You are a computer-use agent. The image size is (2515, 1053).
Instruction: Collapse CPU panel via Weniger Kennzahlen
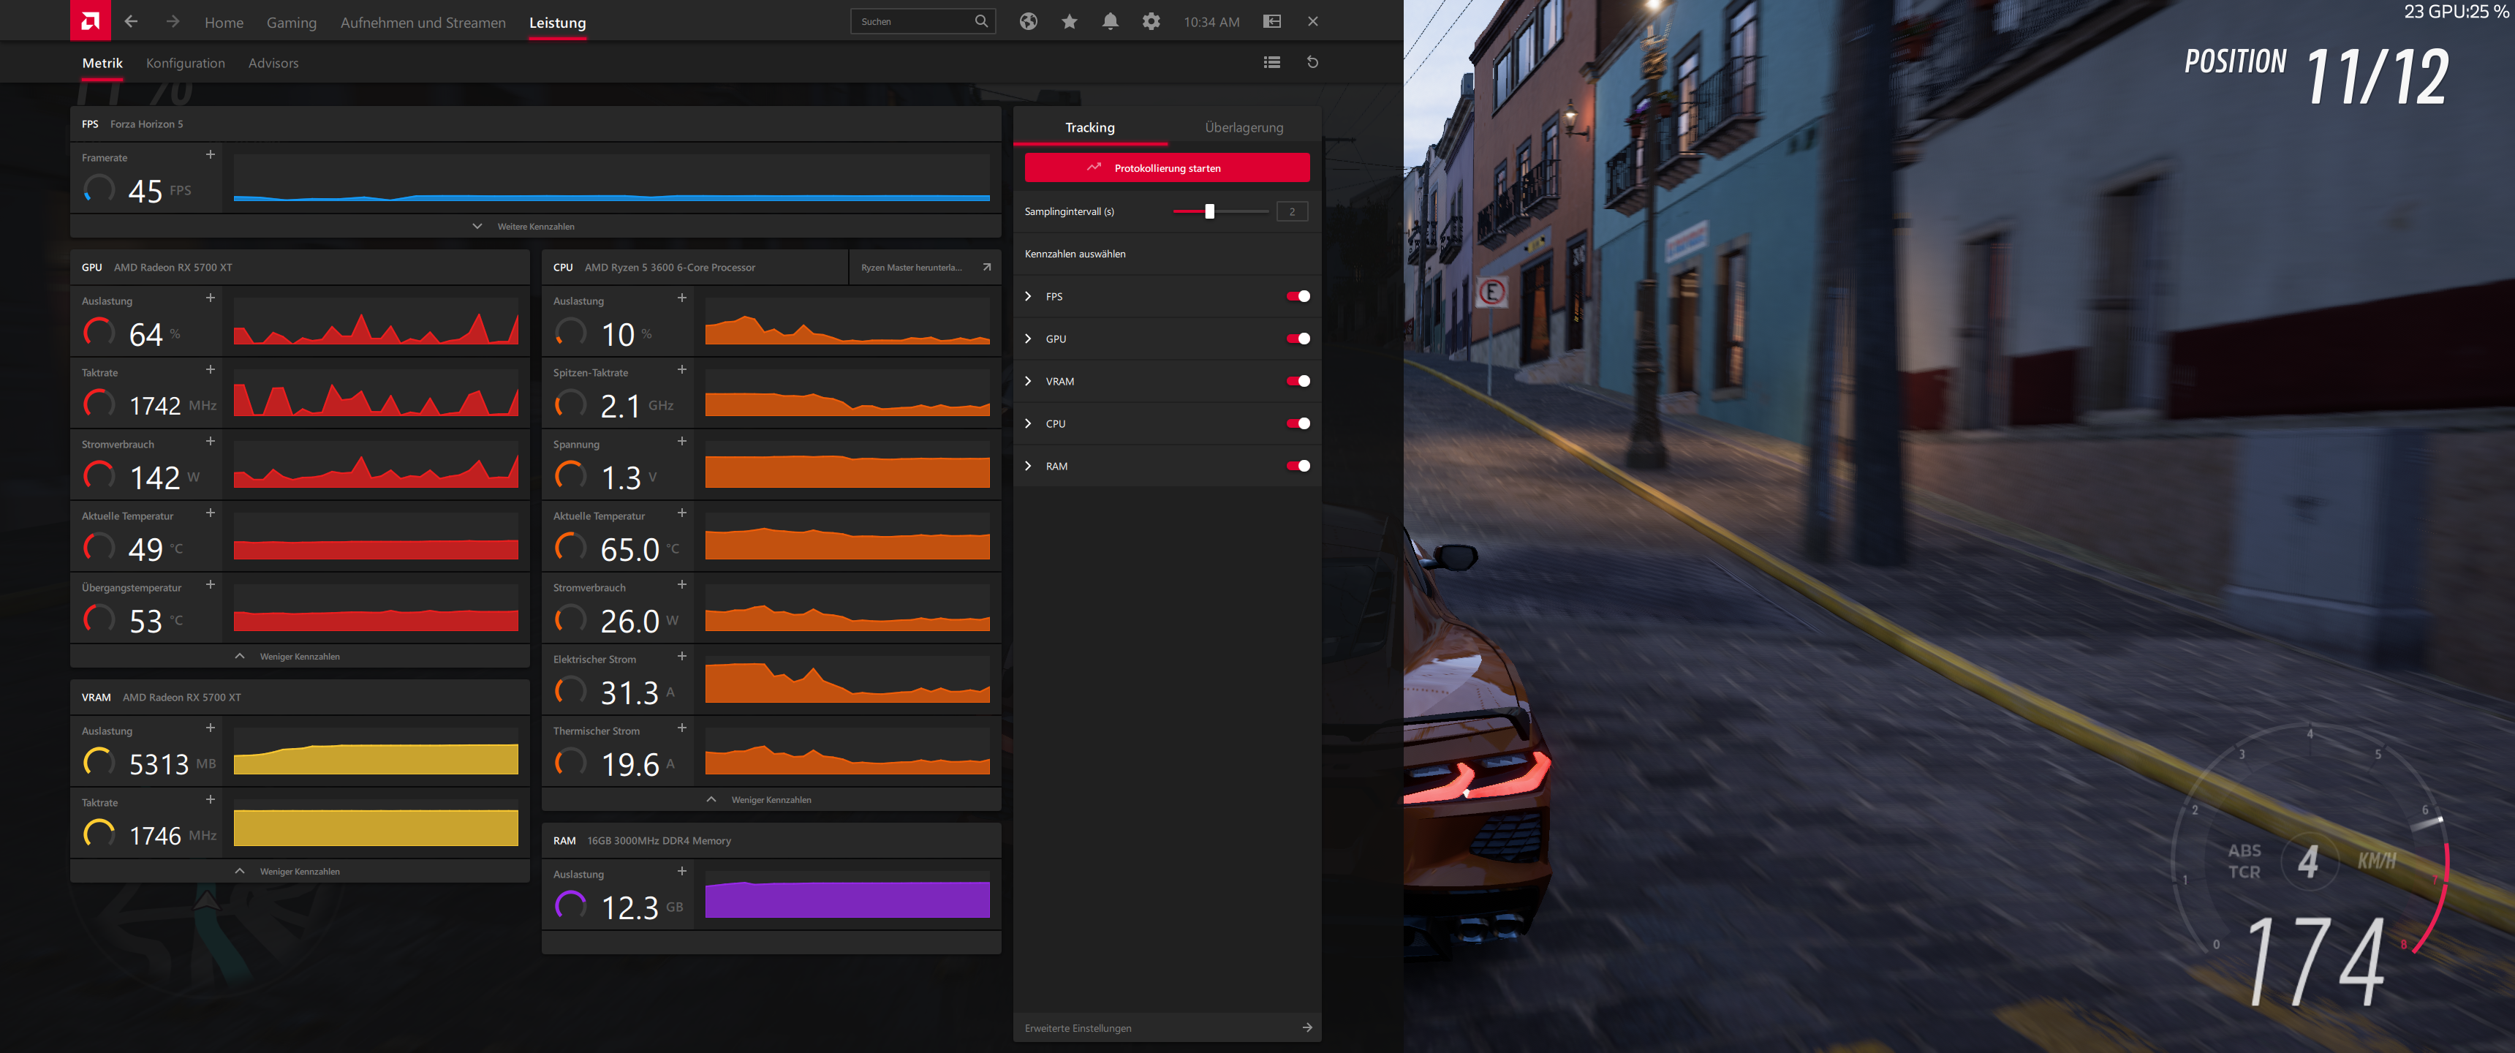click(771, 800)
